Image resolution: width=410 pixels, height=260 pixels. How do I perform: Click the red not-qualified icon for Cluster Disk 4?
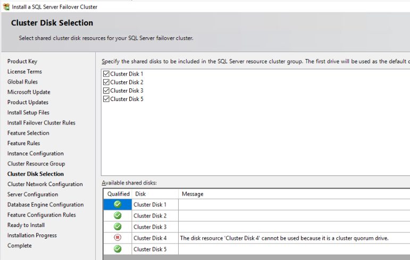point(118,238)
